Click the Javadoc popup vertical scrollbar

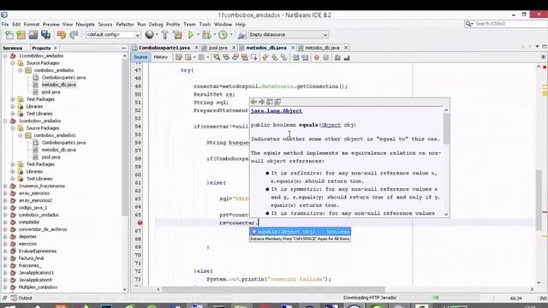click(446, 162)
